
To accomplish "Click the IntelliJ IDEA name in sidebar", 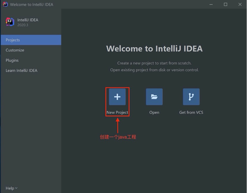I will (x=28, y=20).
